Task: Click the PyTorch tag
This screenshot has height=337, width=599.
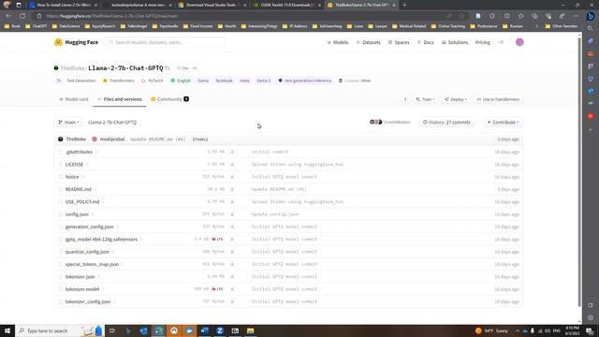Action: [152, 81]
